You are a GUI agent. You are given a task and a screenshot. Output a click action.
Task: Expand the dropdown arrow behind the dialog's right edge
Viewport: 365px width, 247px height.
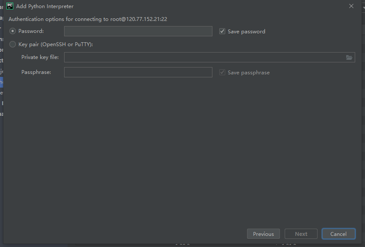[x=364, y=8]
